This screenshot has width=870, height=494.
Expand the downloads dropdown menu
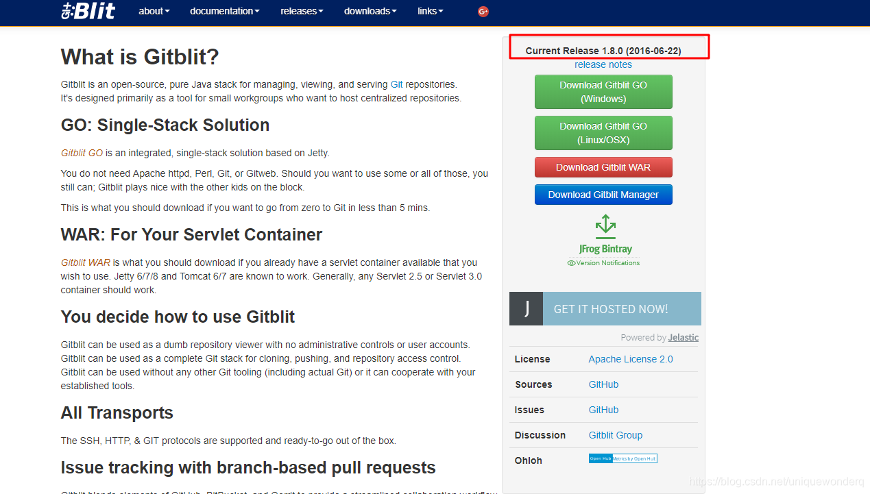pyautogui.click(x=370, y=11)
